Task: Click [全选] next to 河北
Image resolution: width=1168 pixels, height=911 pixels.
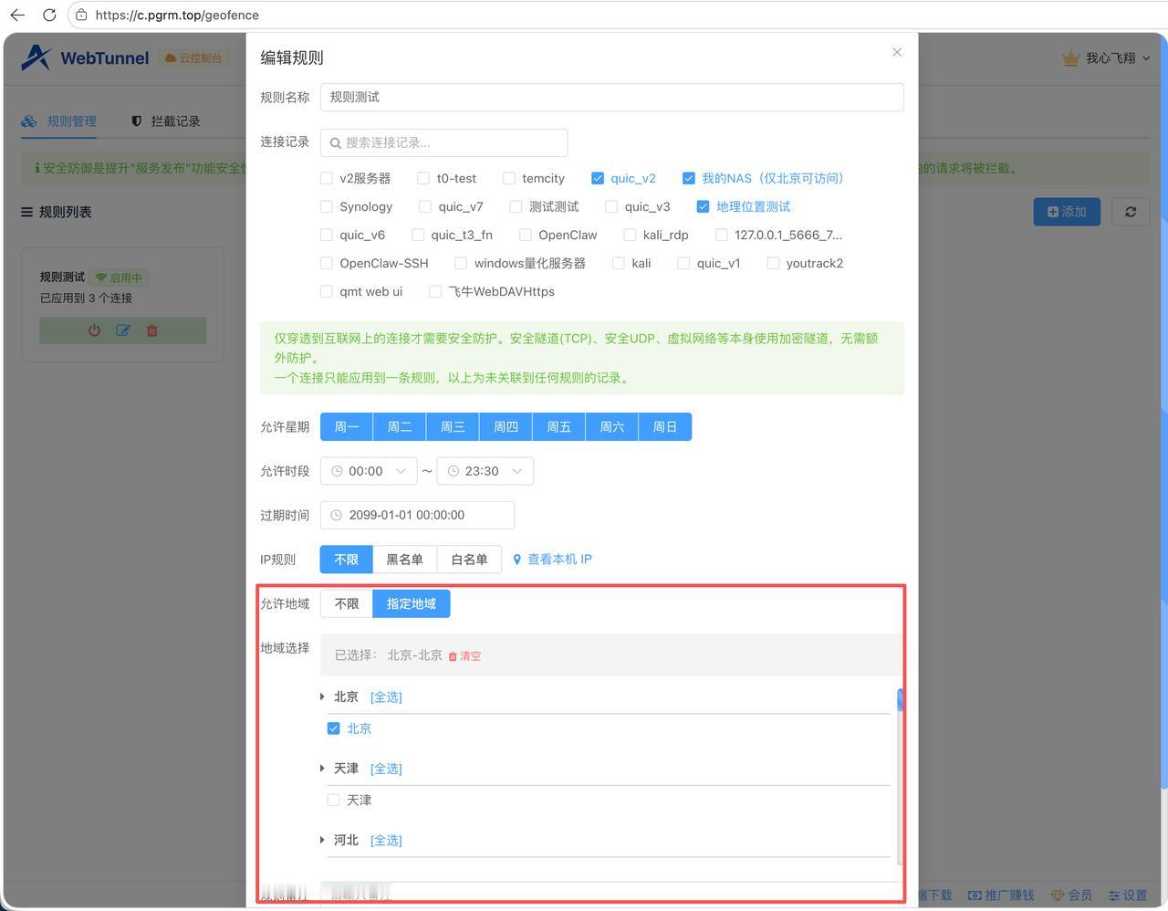Action: tap(386, 840)
